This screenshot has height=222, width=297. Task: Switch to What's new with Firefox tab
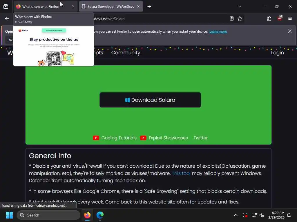(x=46, y=7)
